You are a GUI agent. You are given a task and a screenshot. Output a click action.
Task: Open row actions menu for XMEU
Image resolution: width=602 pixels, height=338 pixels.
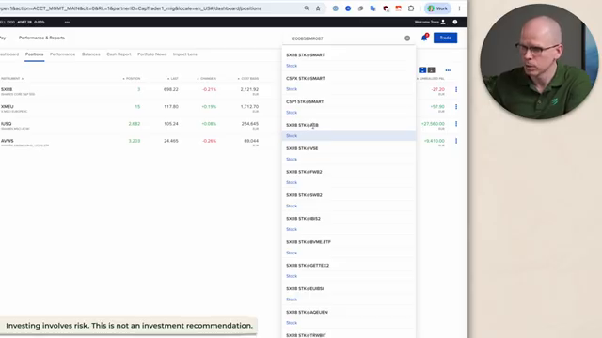click(x=456, y=106)
